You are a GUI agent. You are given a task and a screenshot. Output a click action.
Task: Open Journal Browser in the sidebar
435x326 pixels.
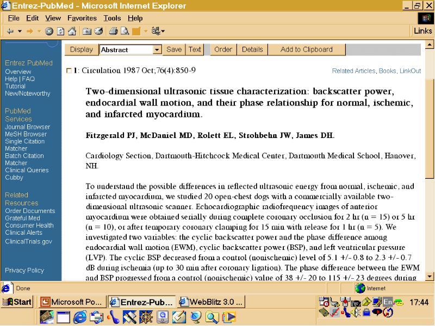28,127
